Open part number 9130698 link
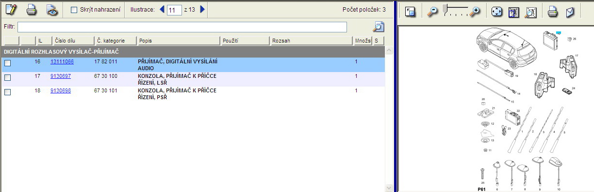 click(61, 90)
